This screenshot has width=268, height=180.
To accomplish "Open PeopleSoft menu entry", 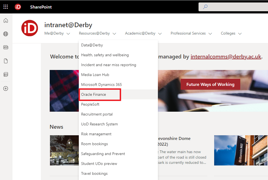I will (x=118, y=104).
